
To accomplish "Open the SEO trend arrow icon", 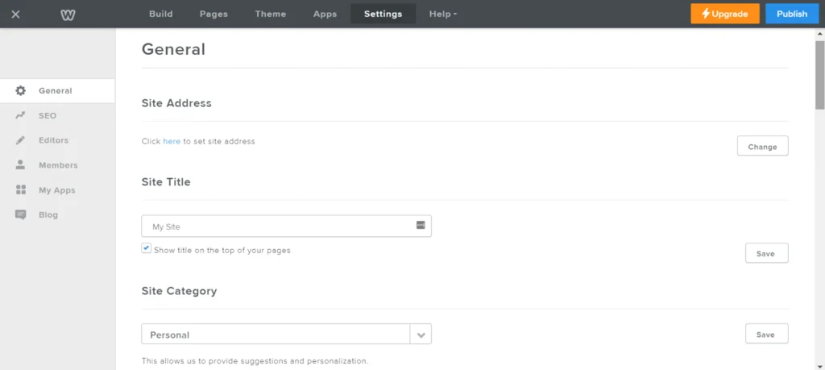I will 21,116.
